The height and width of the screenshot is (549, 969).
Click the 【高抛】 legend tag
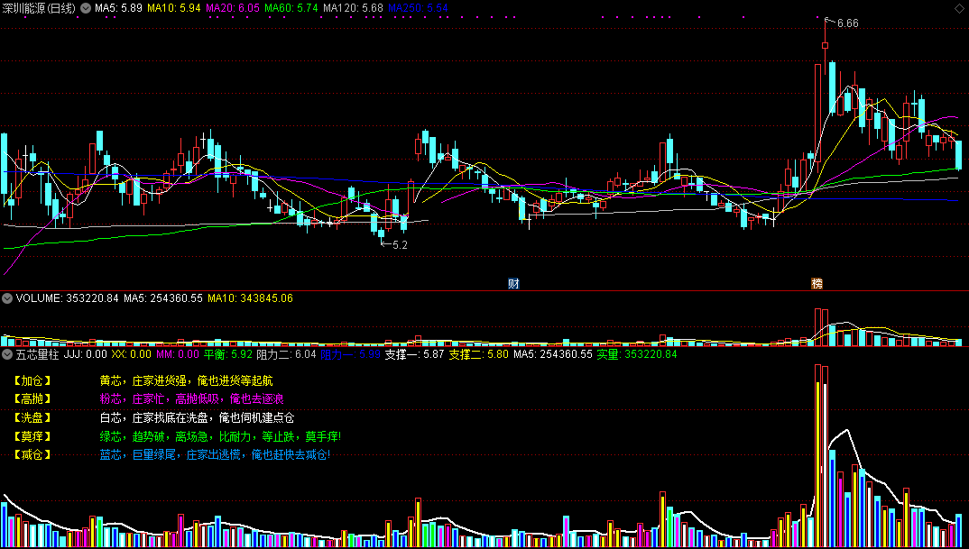[32, 399]
